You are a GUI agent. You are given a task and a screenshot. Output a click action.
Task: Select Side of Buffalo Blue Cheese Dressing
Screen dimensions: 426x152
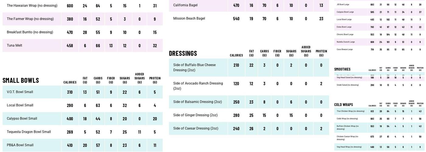194,67
